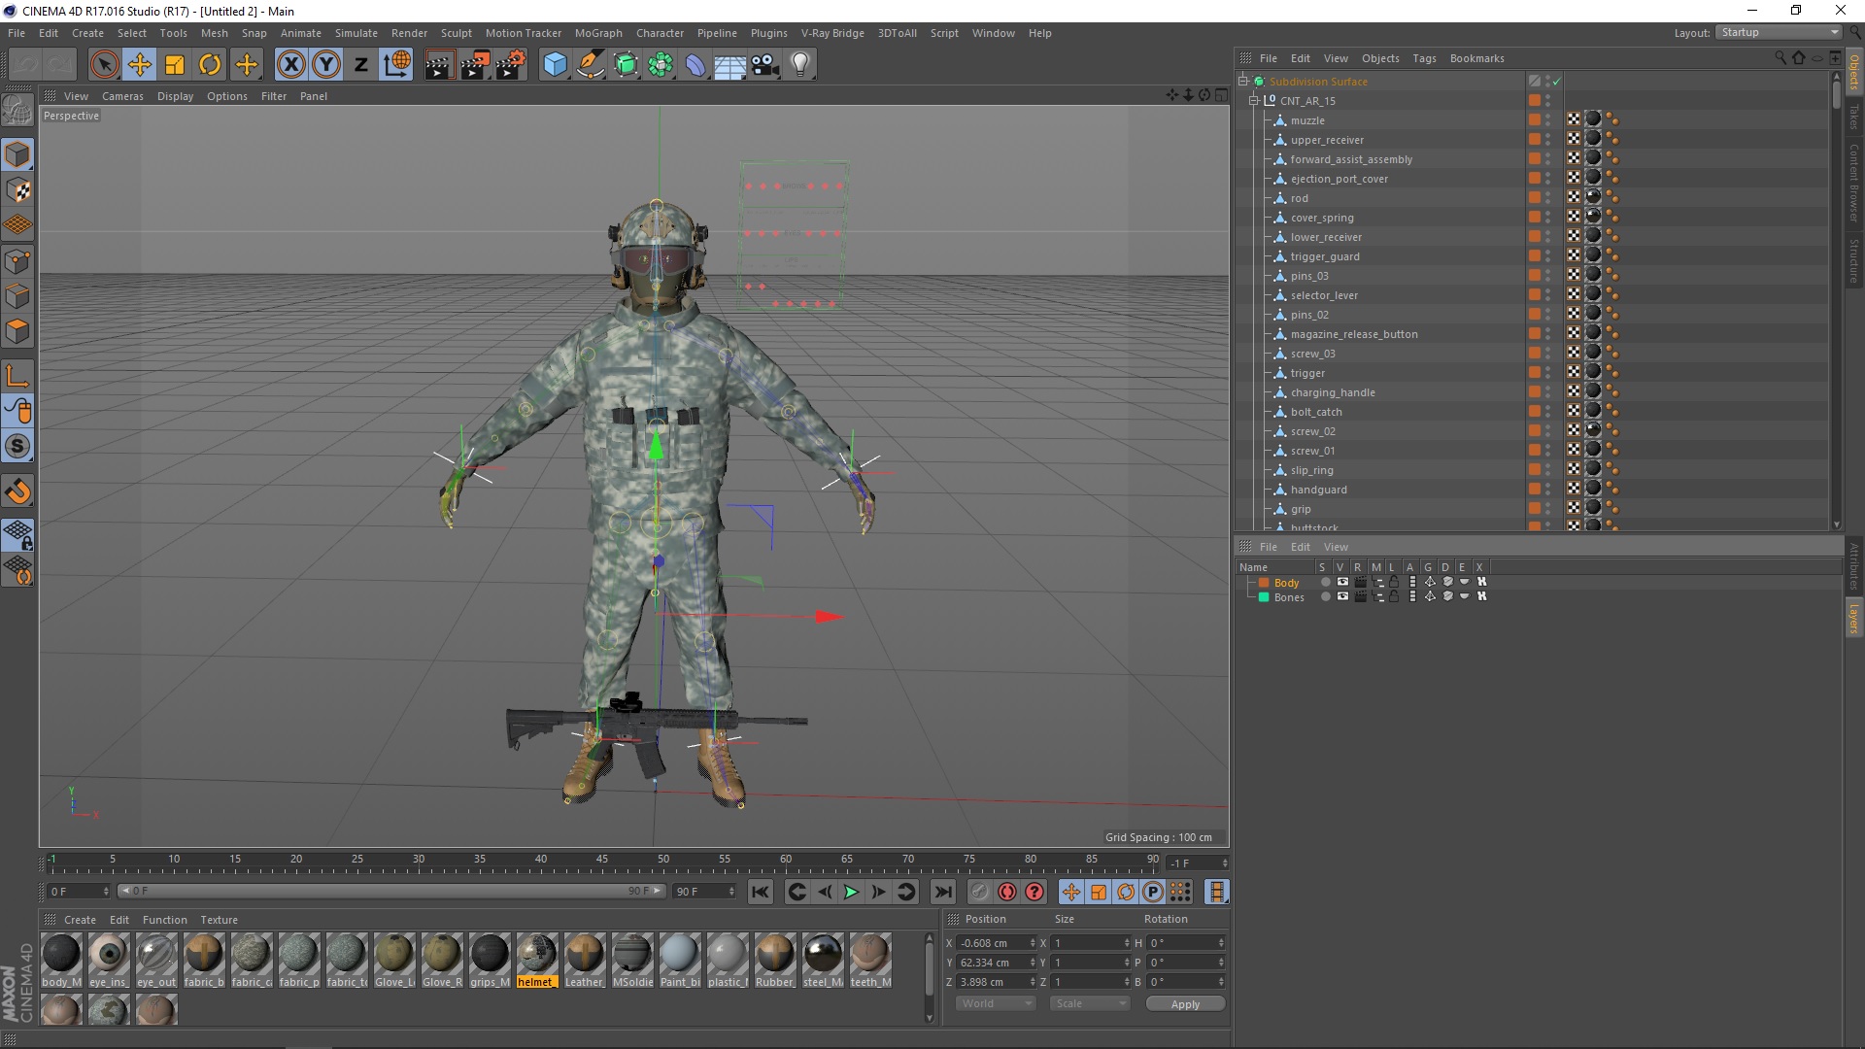
Task: Open Material Manager Texture menu
Action: [x=219, y=920]
